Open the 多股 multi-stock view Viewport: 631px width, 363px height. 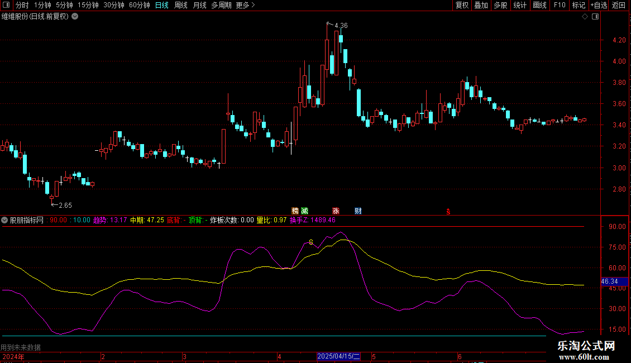pyautogui.click(x=500, y=5)
